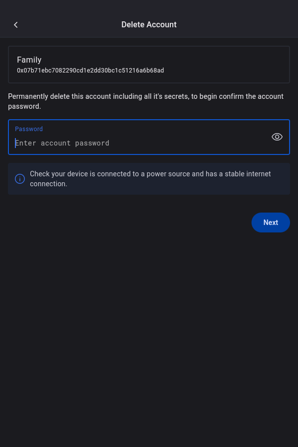This screenshot has width=298, height=447.
Task: Click the small blue Password field label
Action: 29,129
